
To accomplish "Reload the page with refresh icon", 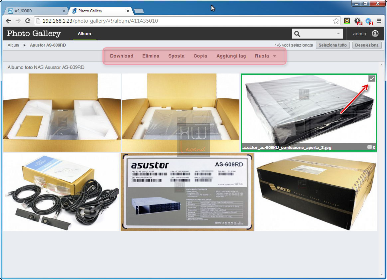I will click(x=28, y=21).
